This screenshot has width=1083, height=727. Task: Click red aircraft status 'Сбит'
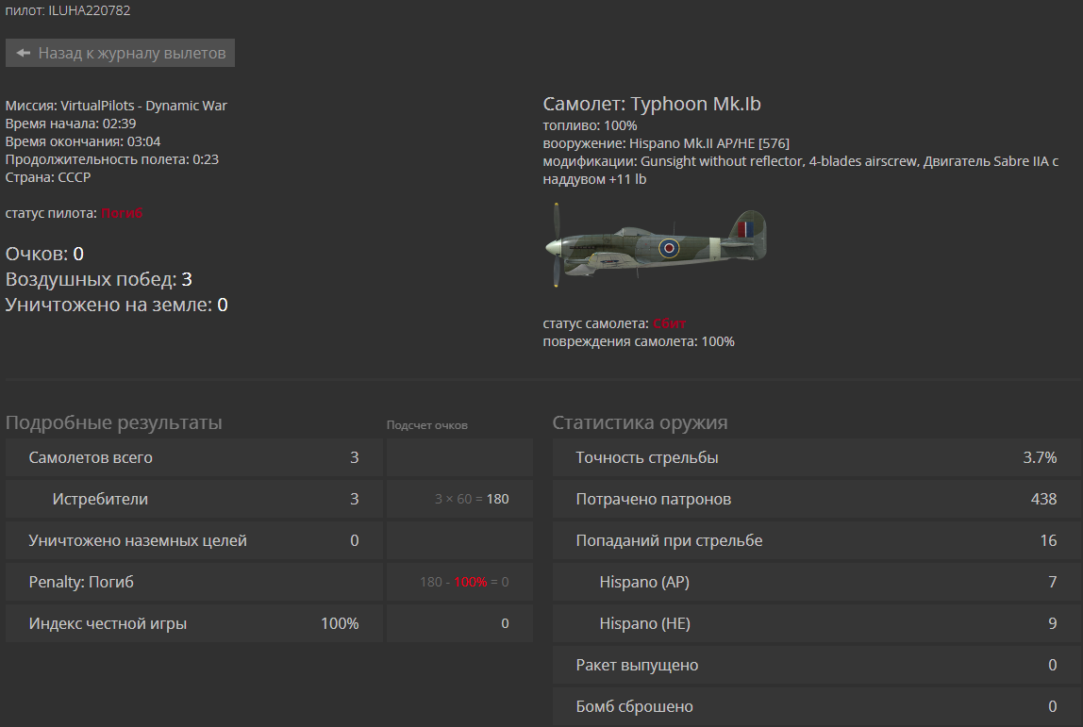[669, 323]
